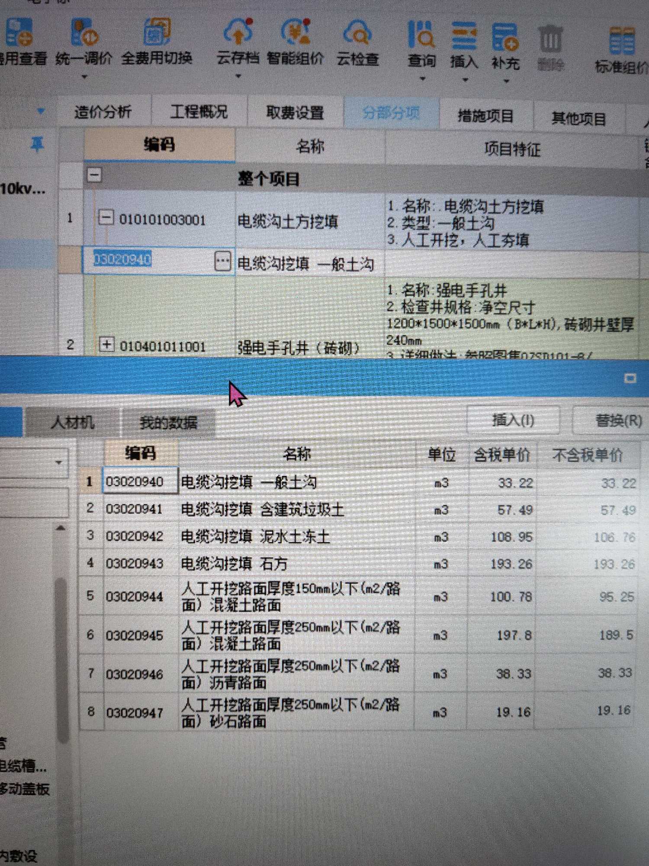Open dropdown arrow under 统一调价
The height and width of the screenshot is (866, 649).
click(x=84, y=77)
